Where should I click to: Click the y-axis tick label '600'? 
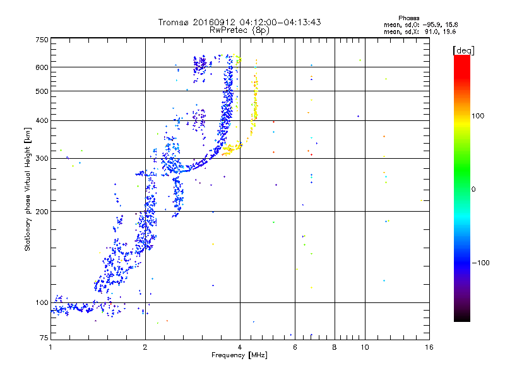pyautogui.click(x=42, y=67)
